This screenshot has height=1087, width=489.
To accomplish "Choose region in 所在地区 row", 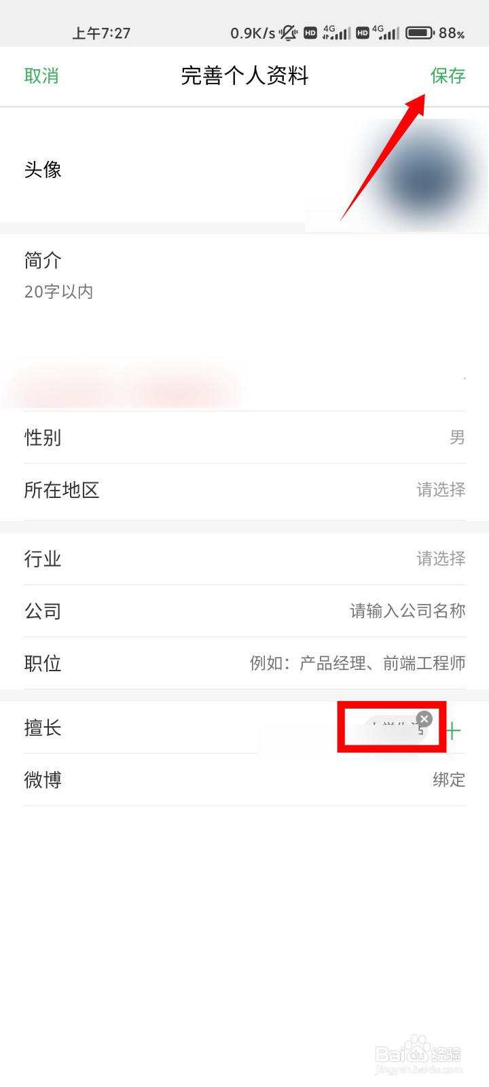I will [244, 490].
